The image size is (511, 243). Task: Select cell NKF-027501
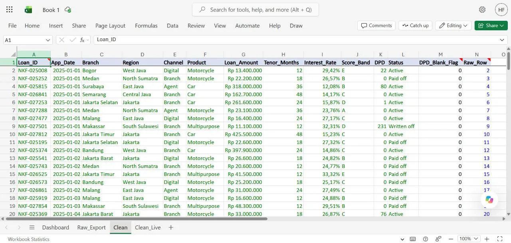pos(34,126)
